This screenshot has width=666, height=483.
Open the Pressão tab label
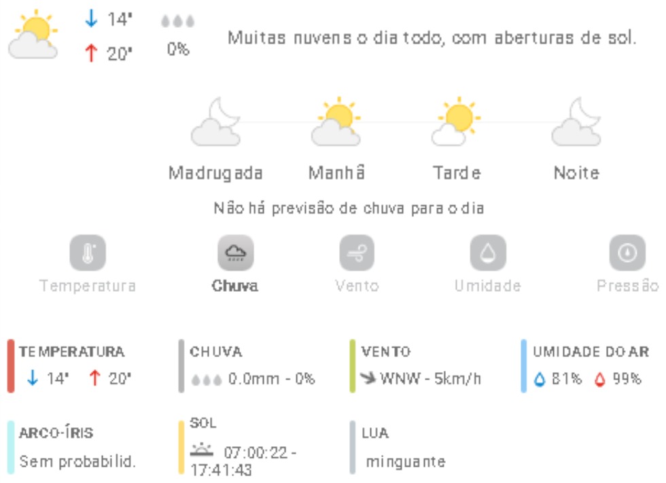(627, 286)
